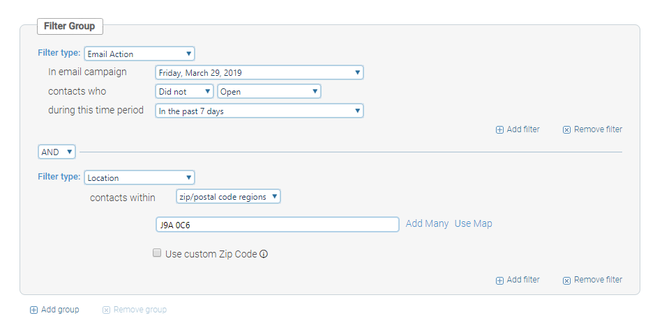Remove the Location filter
This screenshot has width=655, height=318.
click(x=592, y=280)
